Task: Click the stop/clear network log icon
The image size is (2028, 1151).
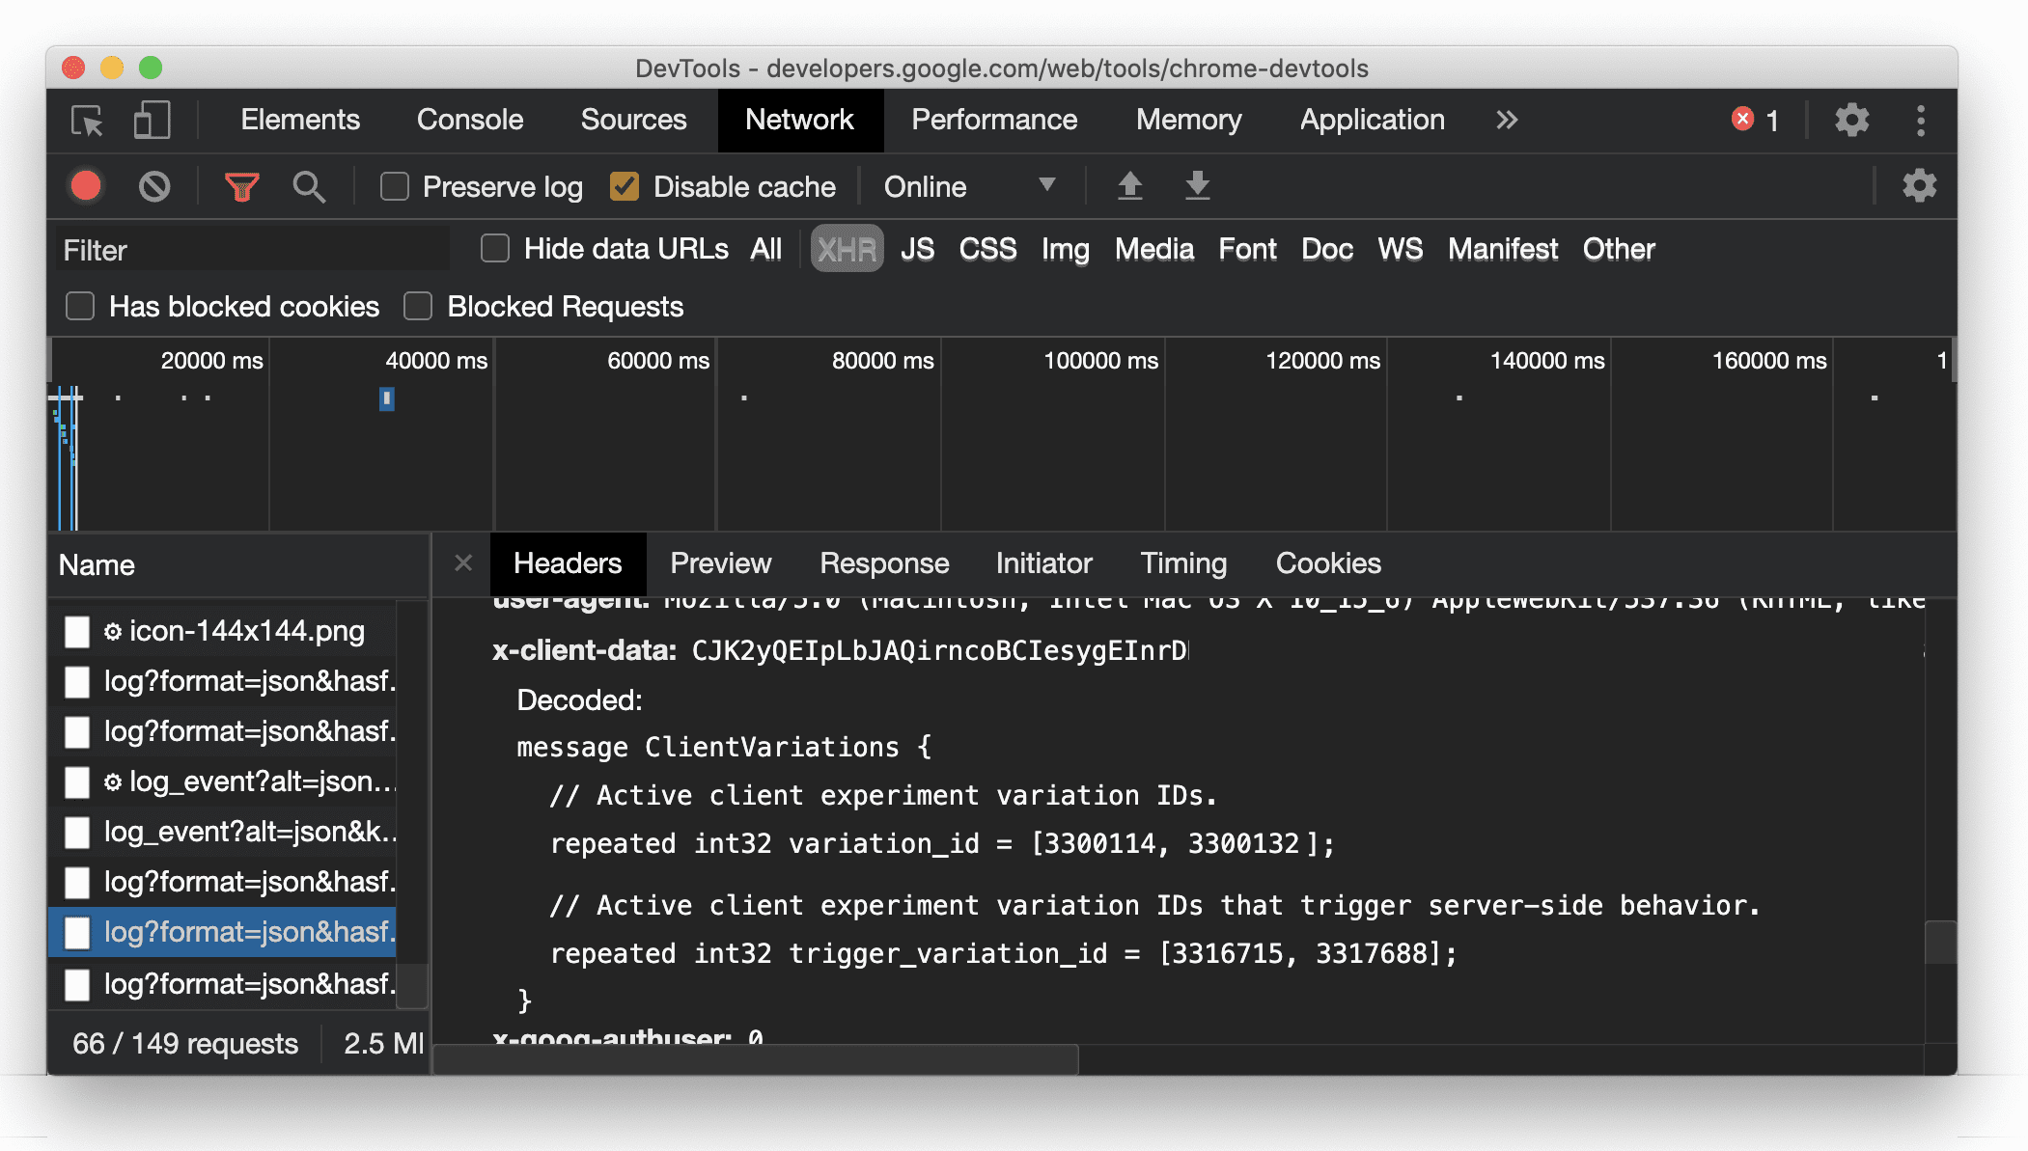Action: (154, 185)
